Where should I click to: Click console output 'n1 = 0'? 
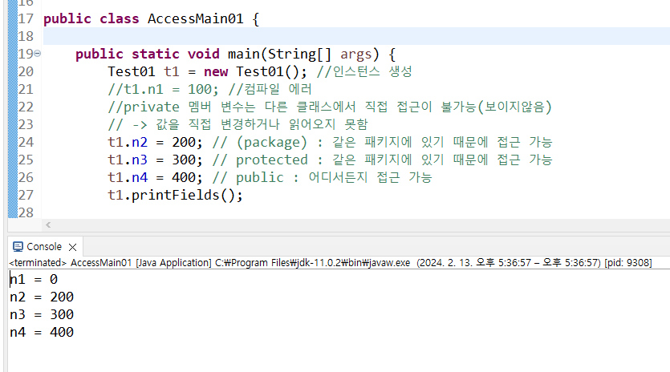pyautogui.click(x=34, y=279)
